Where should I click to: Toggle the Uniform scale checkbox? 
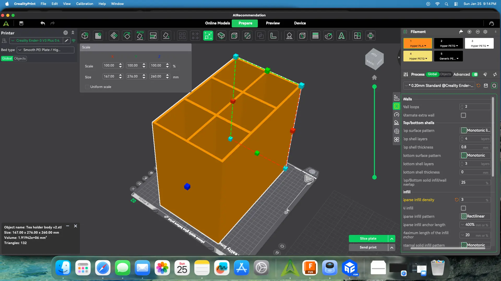pyautogui.click(x=87, y=87)
